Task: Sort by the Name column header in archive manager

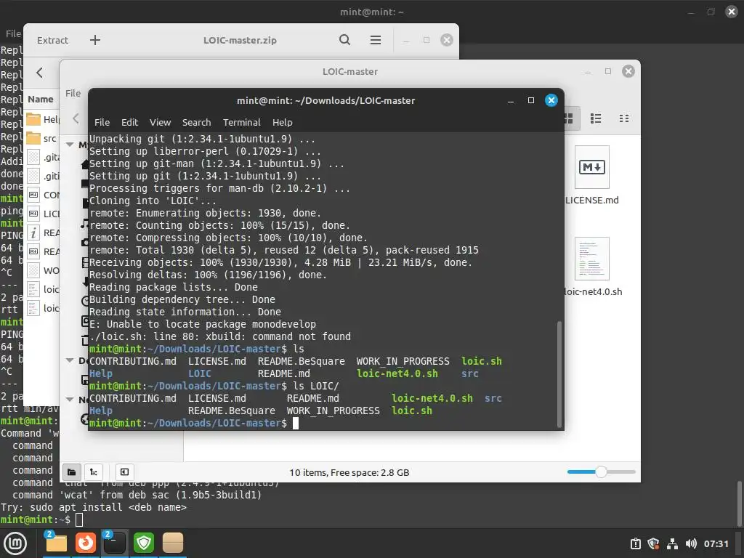Action: pyautogui.click(x=41, y=99)
